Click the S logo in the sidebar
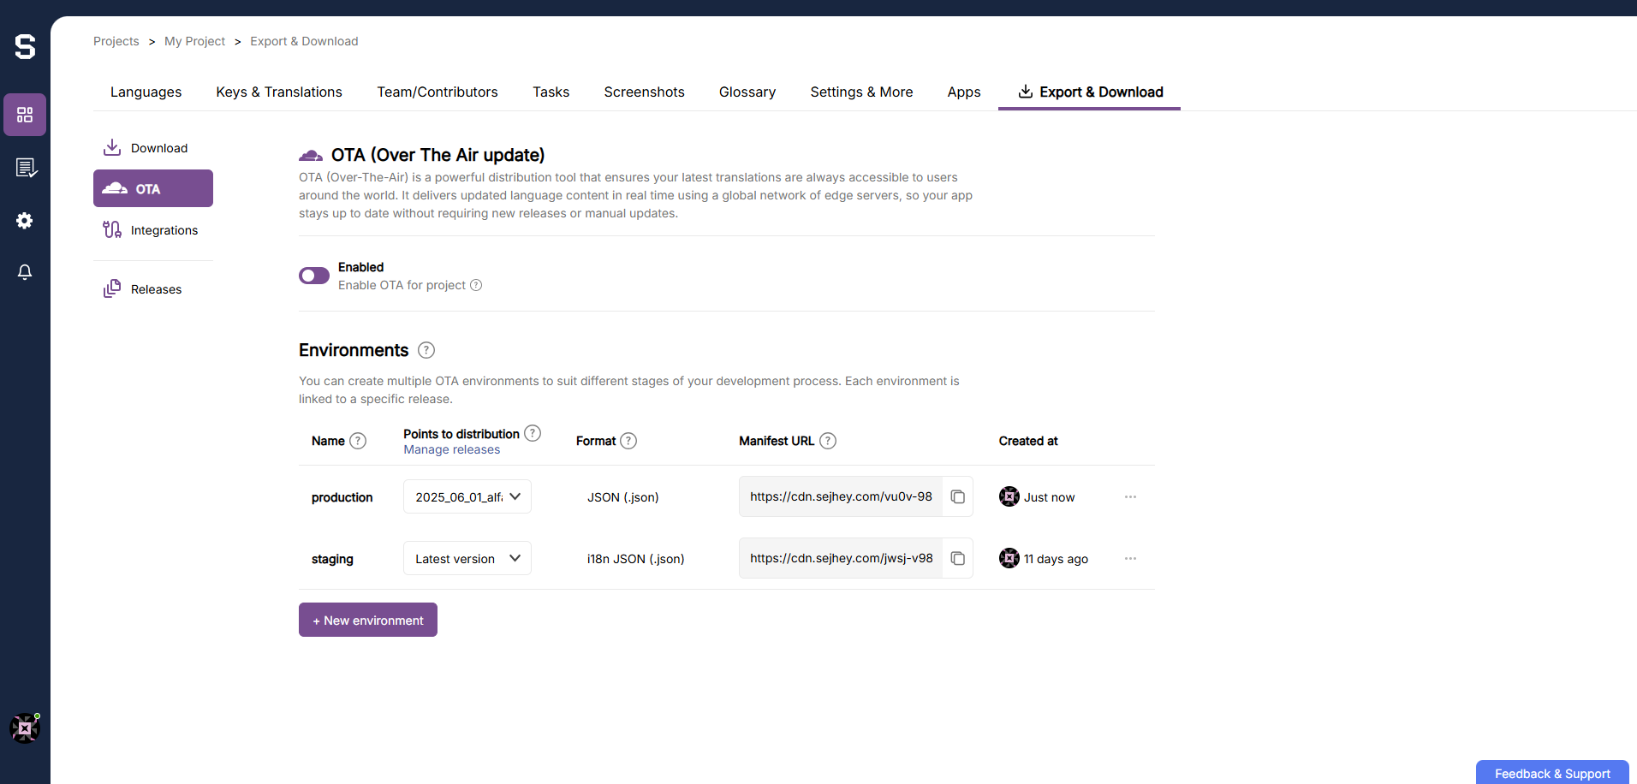1637x784 pixels. click(x=25, y=46)
